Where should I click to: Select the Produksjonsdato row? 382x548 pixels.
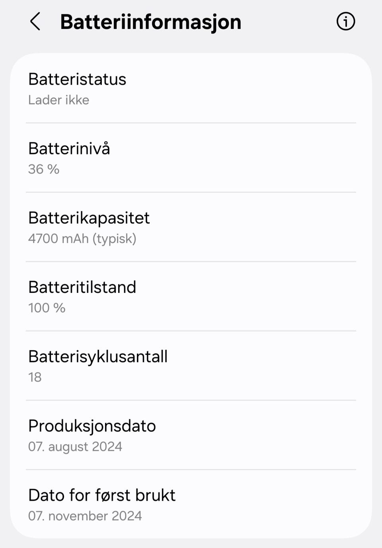[191, 435]
